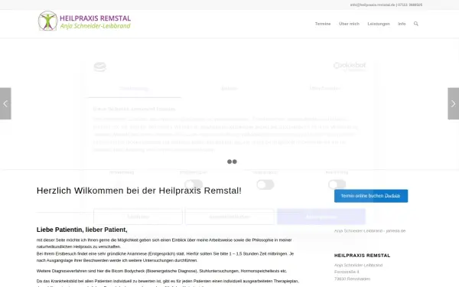Viewport: 459px width, 287px height.
Task: Go to previous slide arrow
Action: 5,103
